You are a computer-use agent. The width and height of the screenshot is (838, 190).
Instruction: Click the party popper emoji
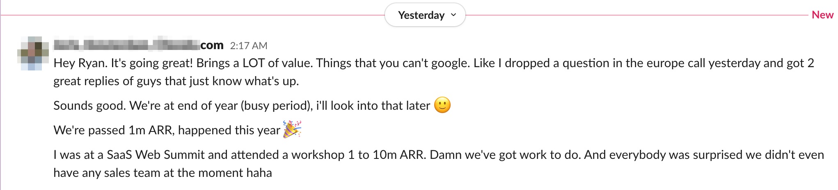point(292,129)
